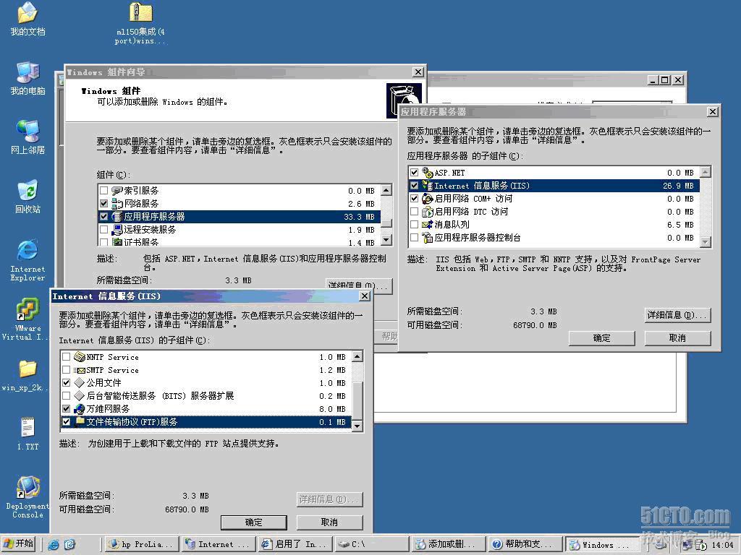Switch to 帮助和支... taskbar window
Image resolution: width=741 pixels, height=555 pixels.
(x=525, y=544)
